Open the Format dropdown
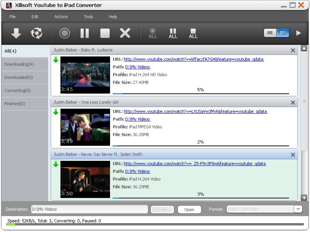The height and width of the screenshot is (232, 310). [x=298, y=209]
